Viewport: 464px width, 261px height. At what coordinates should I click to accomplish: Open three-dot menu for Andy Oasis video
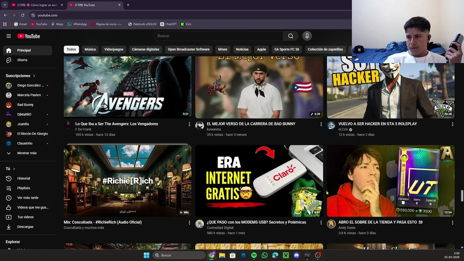(x=452, y=223)
